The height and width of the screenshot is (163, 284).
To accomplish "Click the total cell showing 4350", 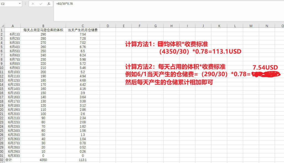I will pos(43,160).
